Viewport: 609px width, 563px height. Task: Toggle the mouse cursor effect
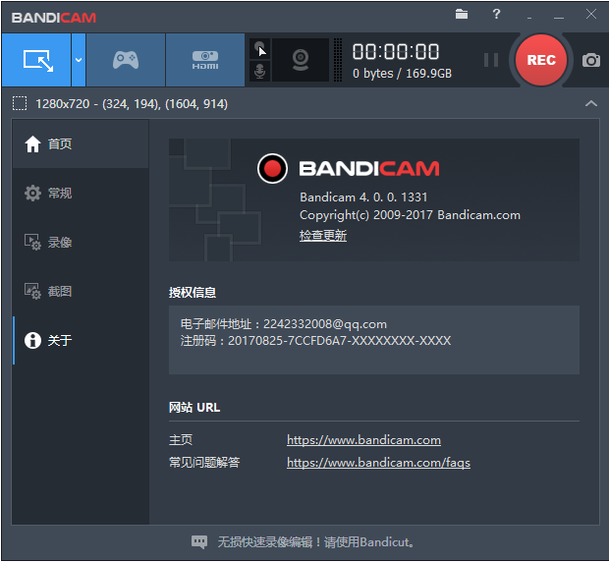point(260,49)
